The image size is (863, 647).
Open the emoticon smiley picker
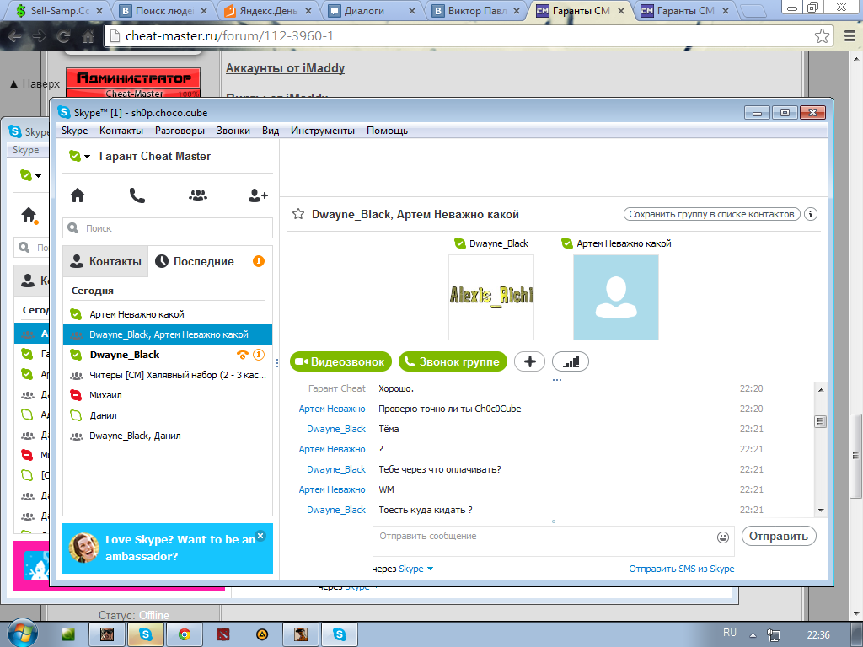click(x=722, y=537)
